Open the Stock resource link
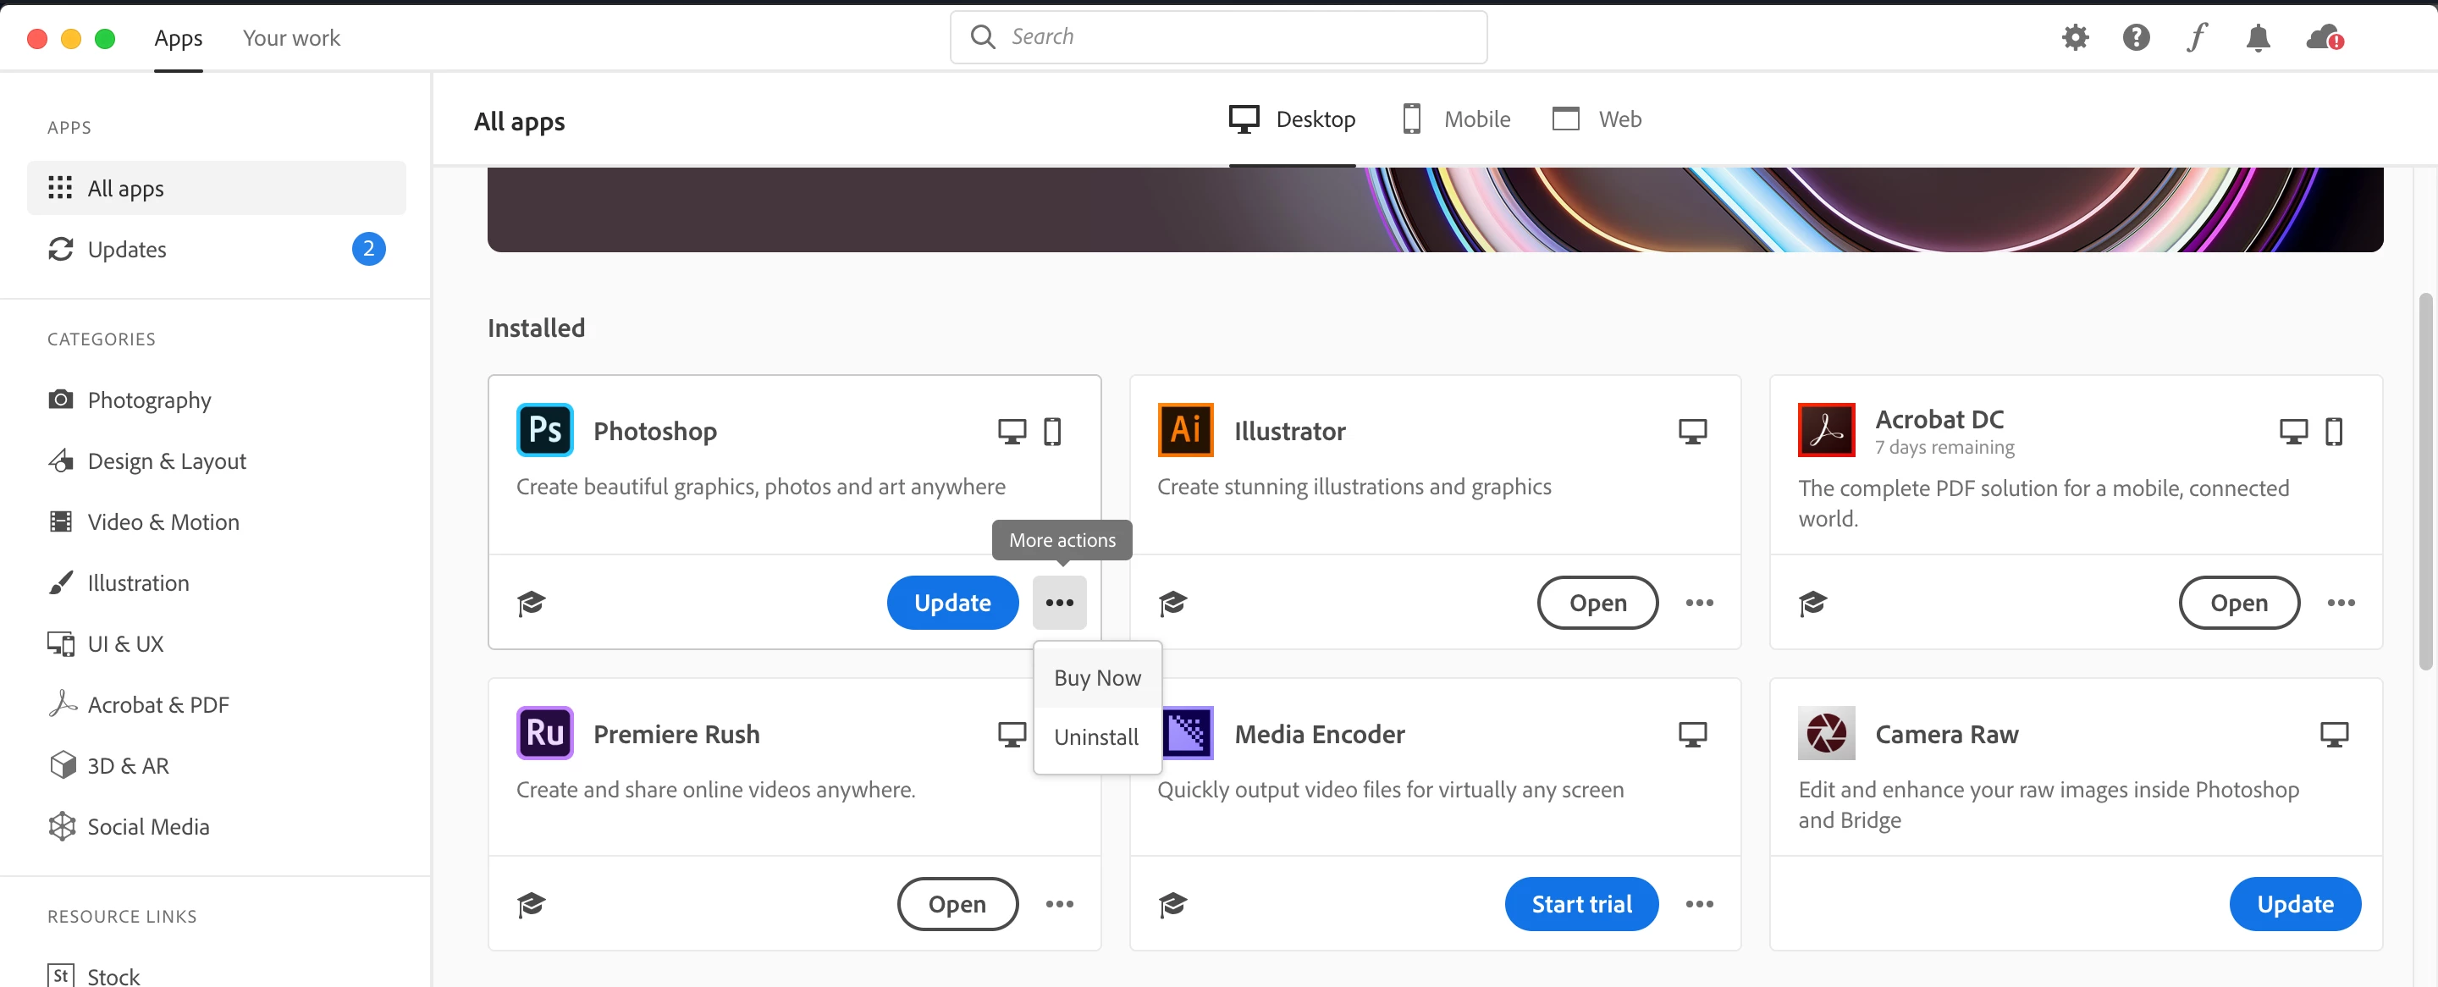This screenshot has width=2438, height=987. [x=94, y=976]
